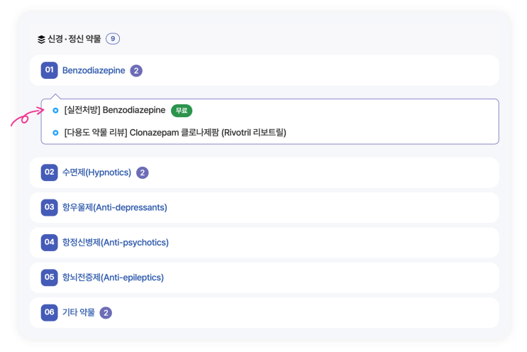Click the 02 number badge
The width and height of the screenshot is (527, 352).
coord(50,172)
